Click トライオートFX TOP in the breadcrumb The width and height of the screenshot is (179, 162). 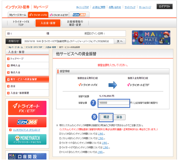pyautogui.click(x=34, y=47)
